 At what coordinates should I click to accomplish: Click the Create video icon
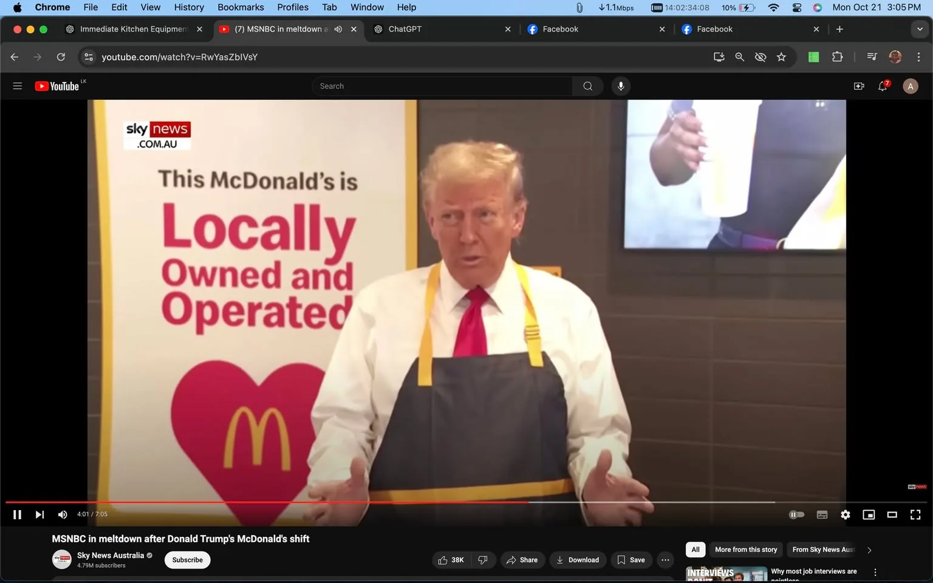tap(859, 86)
